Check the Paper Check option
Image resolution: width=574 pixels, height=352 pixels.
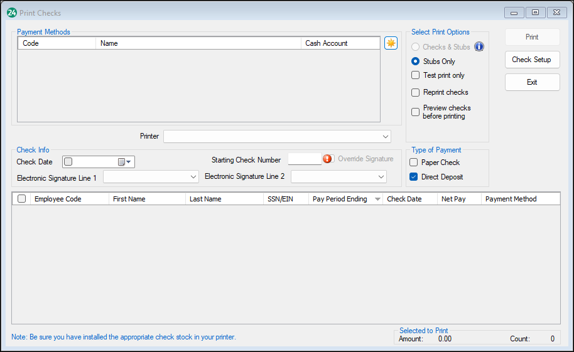pyautogui.click(x=414, y=163)
